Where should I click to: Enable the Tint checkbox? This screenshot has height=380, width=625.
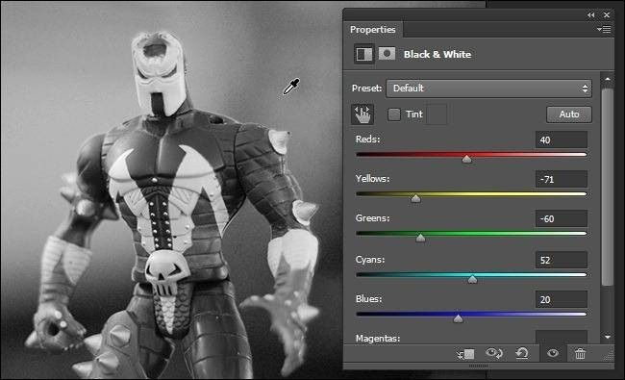pos(394,114)
